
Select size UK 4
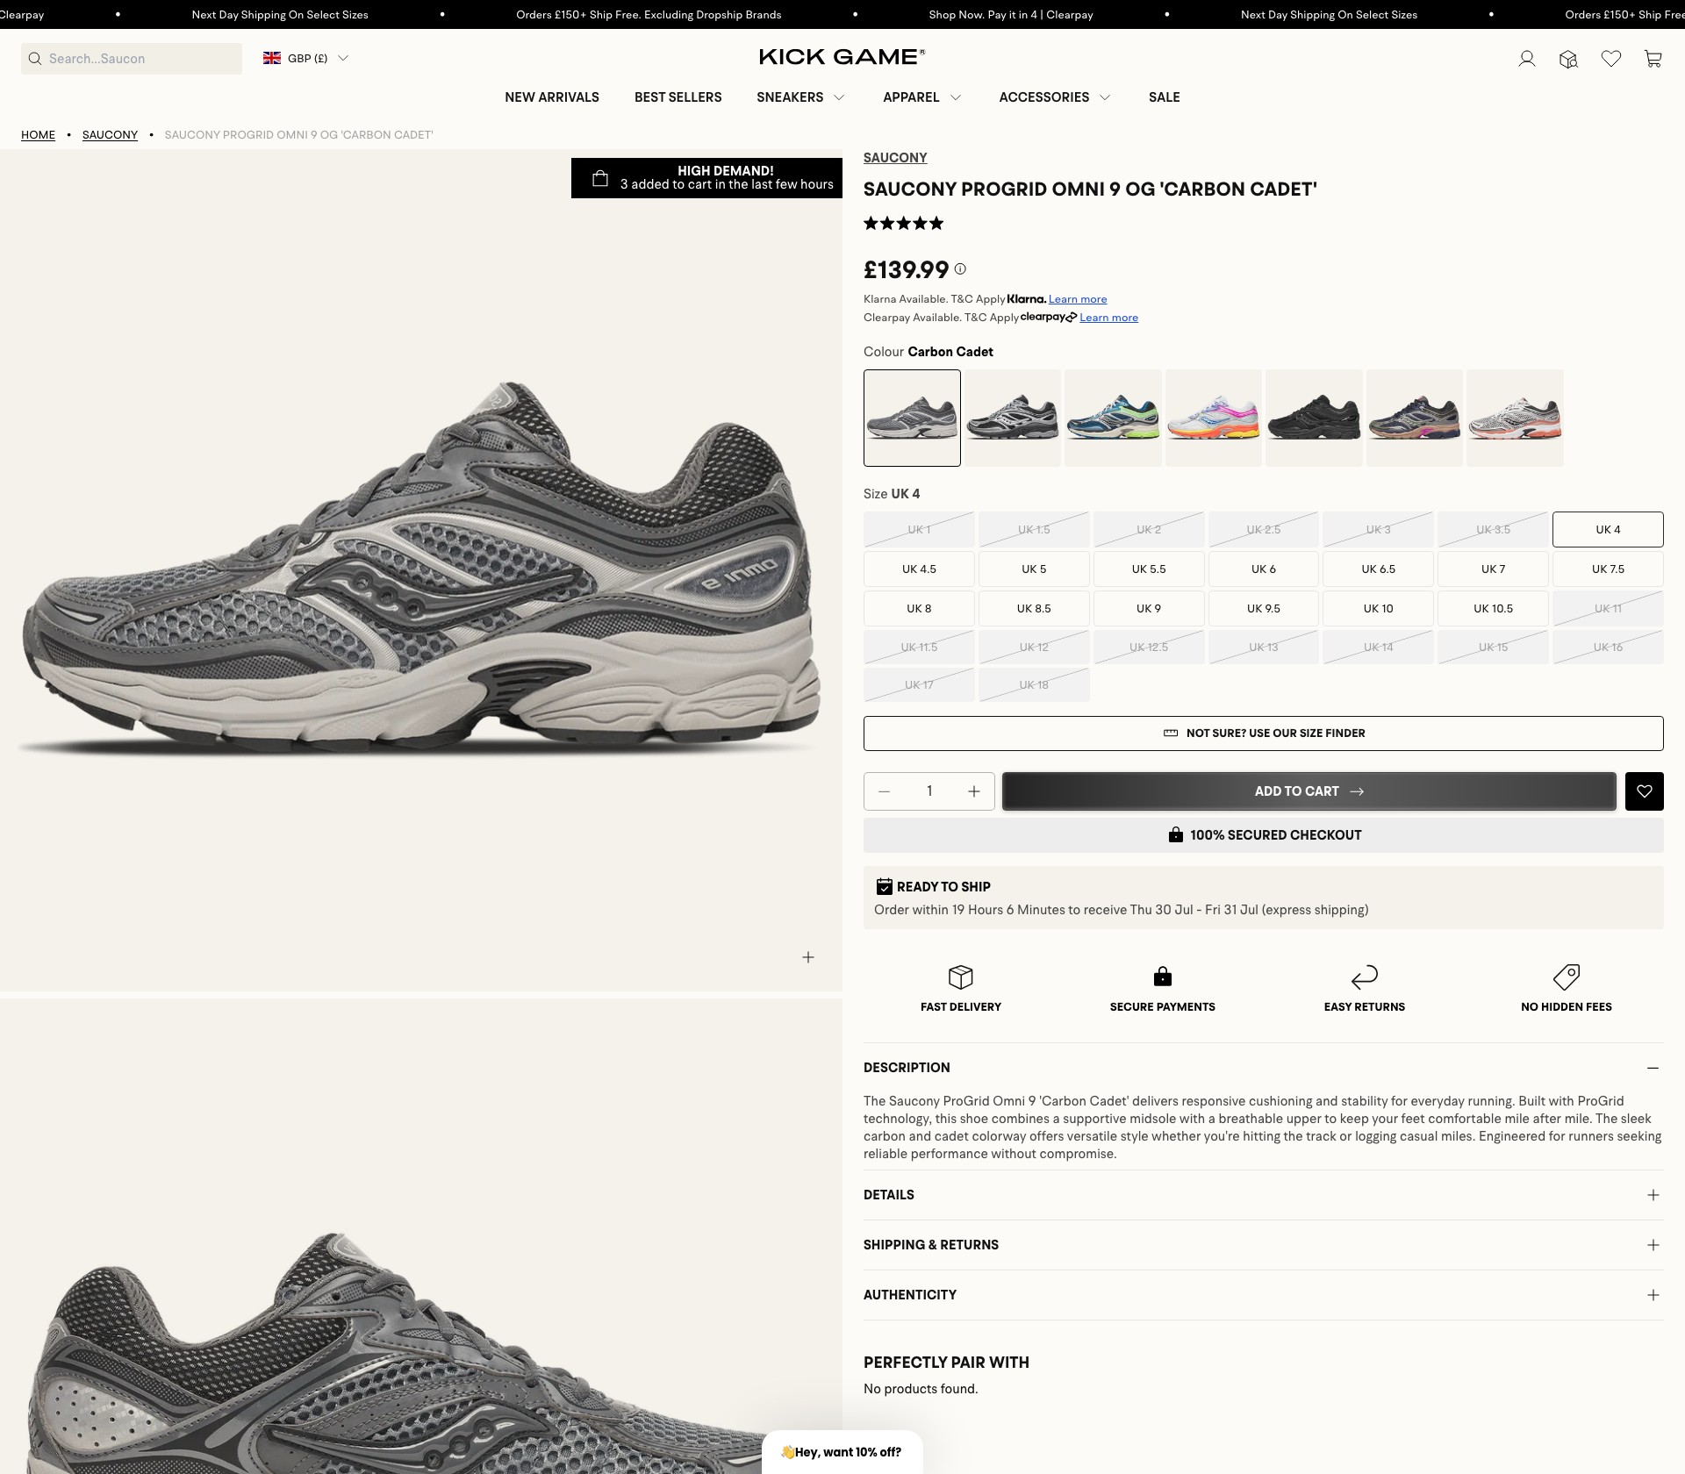(1608, 529)
